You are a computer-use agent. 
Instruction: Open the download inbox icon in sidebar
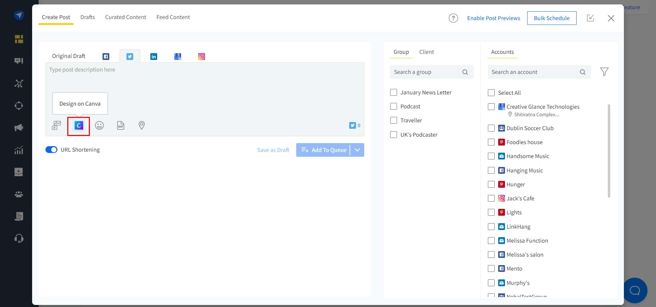click(x=19, y=172)
